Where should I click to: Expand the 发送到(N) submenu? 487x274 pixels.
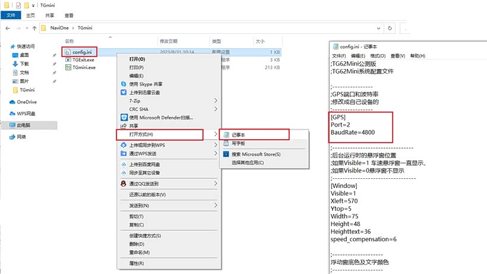(215, 205)
